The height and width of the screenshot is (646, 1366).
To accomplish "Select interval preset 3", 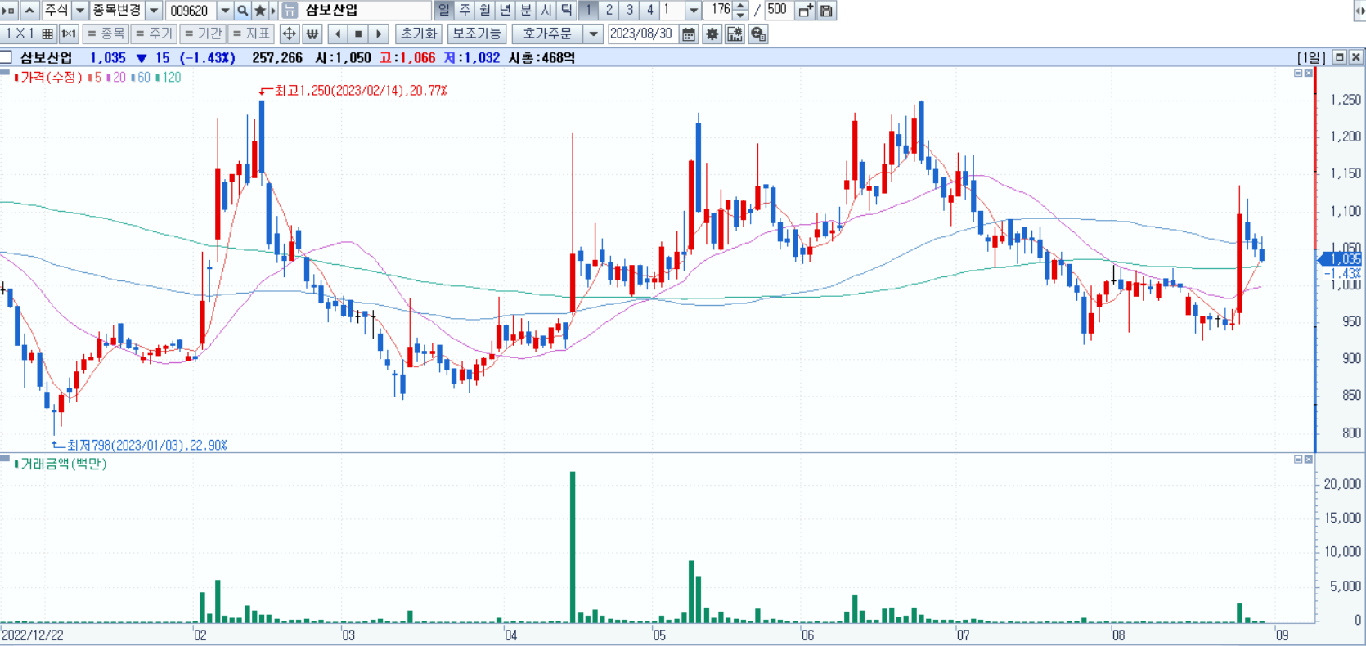I will (629, 11).
